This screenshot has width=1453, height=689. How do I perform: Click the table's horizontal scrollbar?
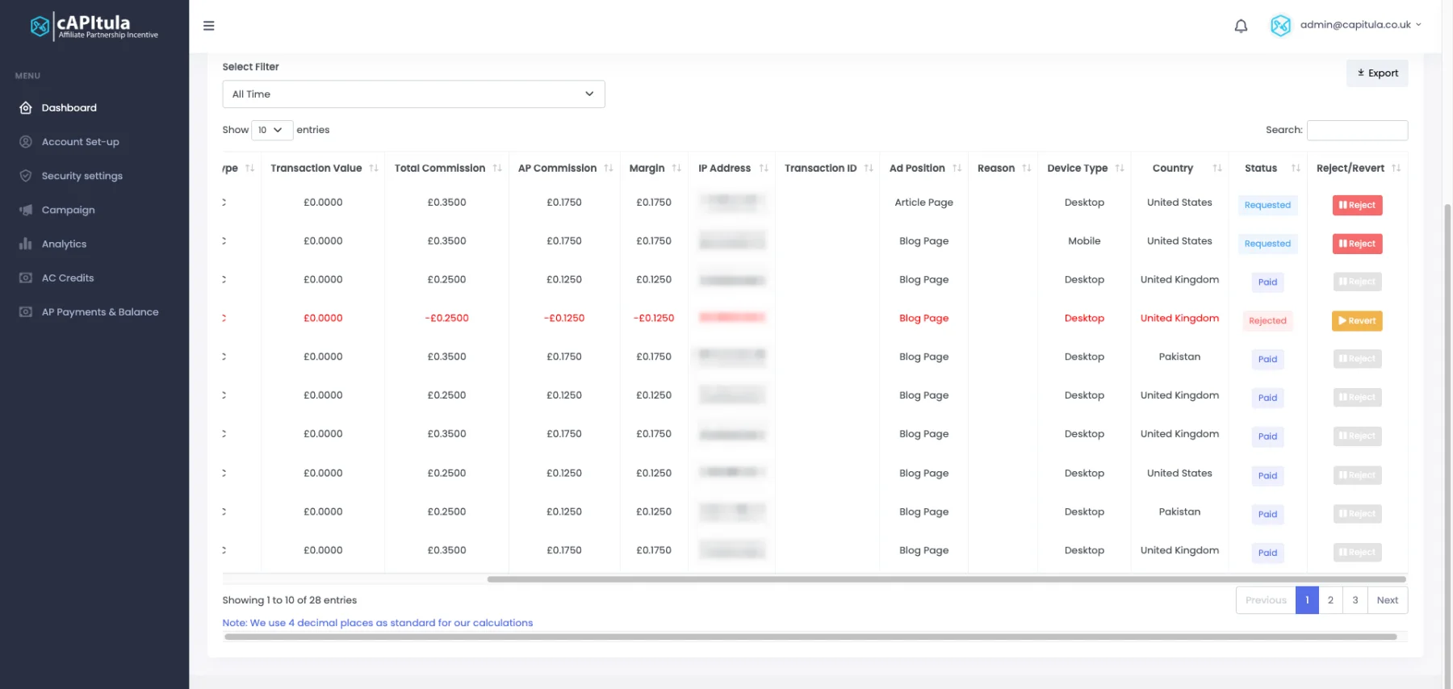[x=946, y=579]
